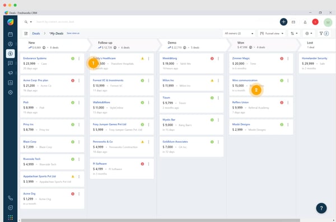The image size is (336, 222).
Task: Click the red status icon on Acme Corp Pro plan
Action: click(x=73, y=81)
